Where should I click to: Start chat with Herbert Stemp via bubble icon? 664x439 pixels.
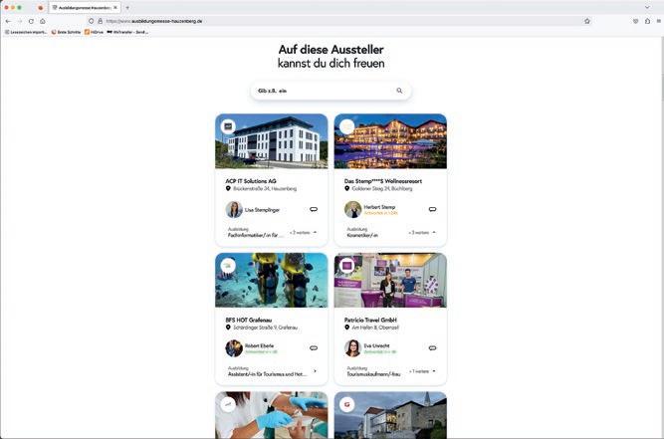pos(432,209)
